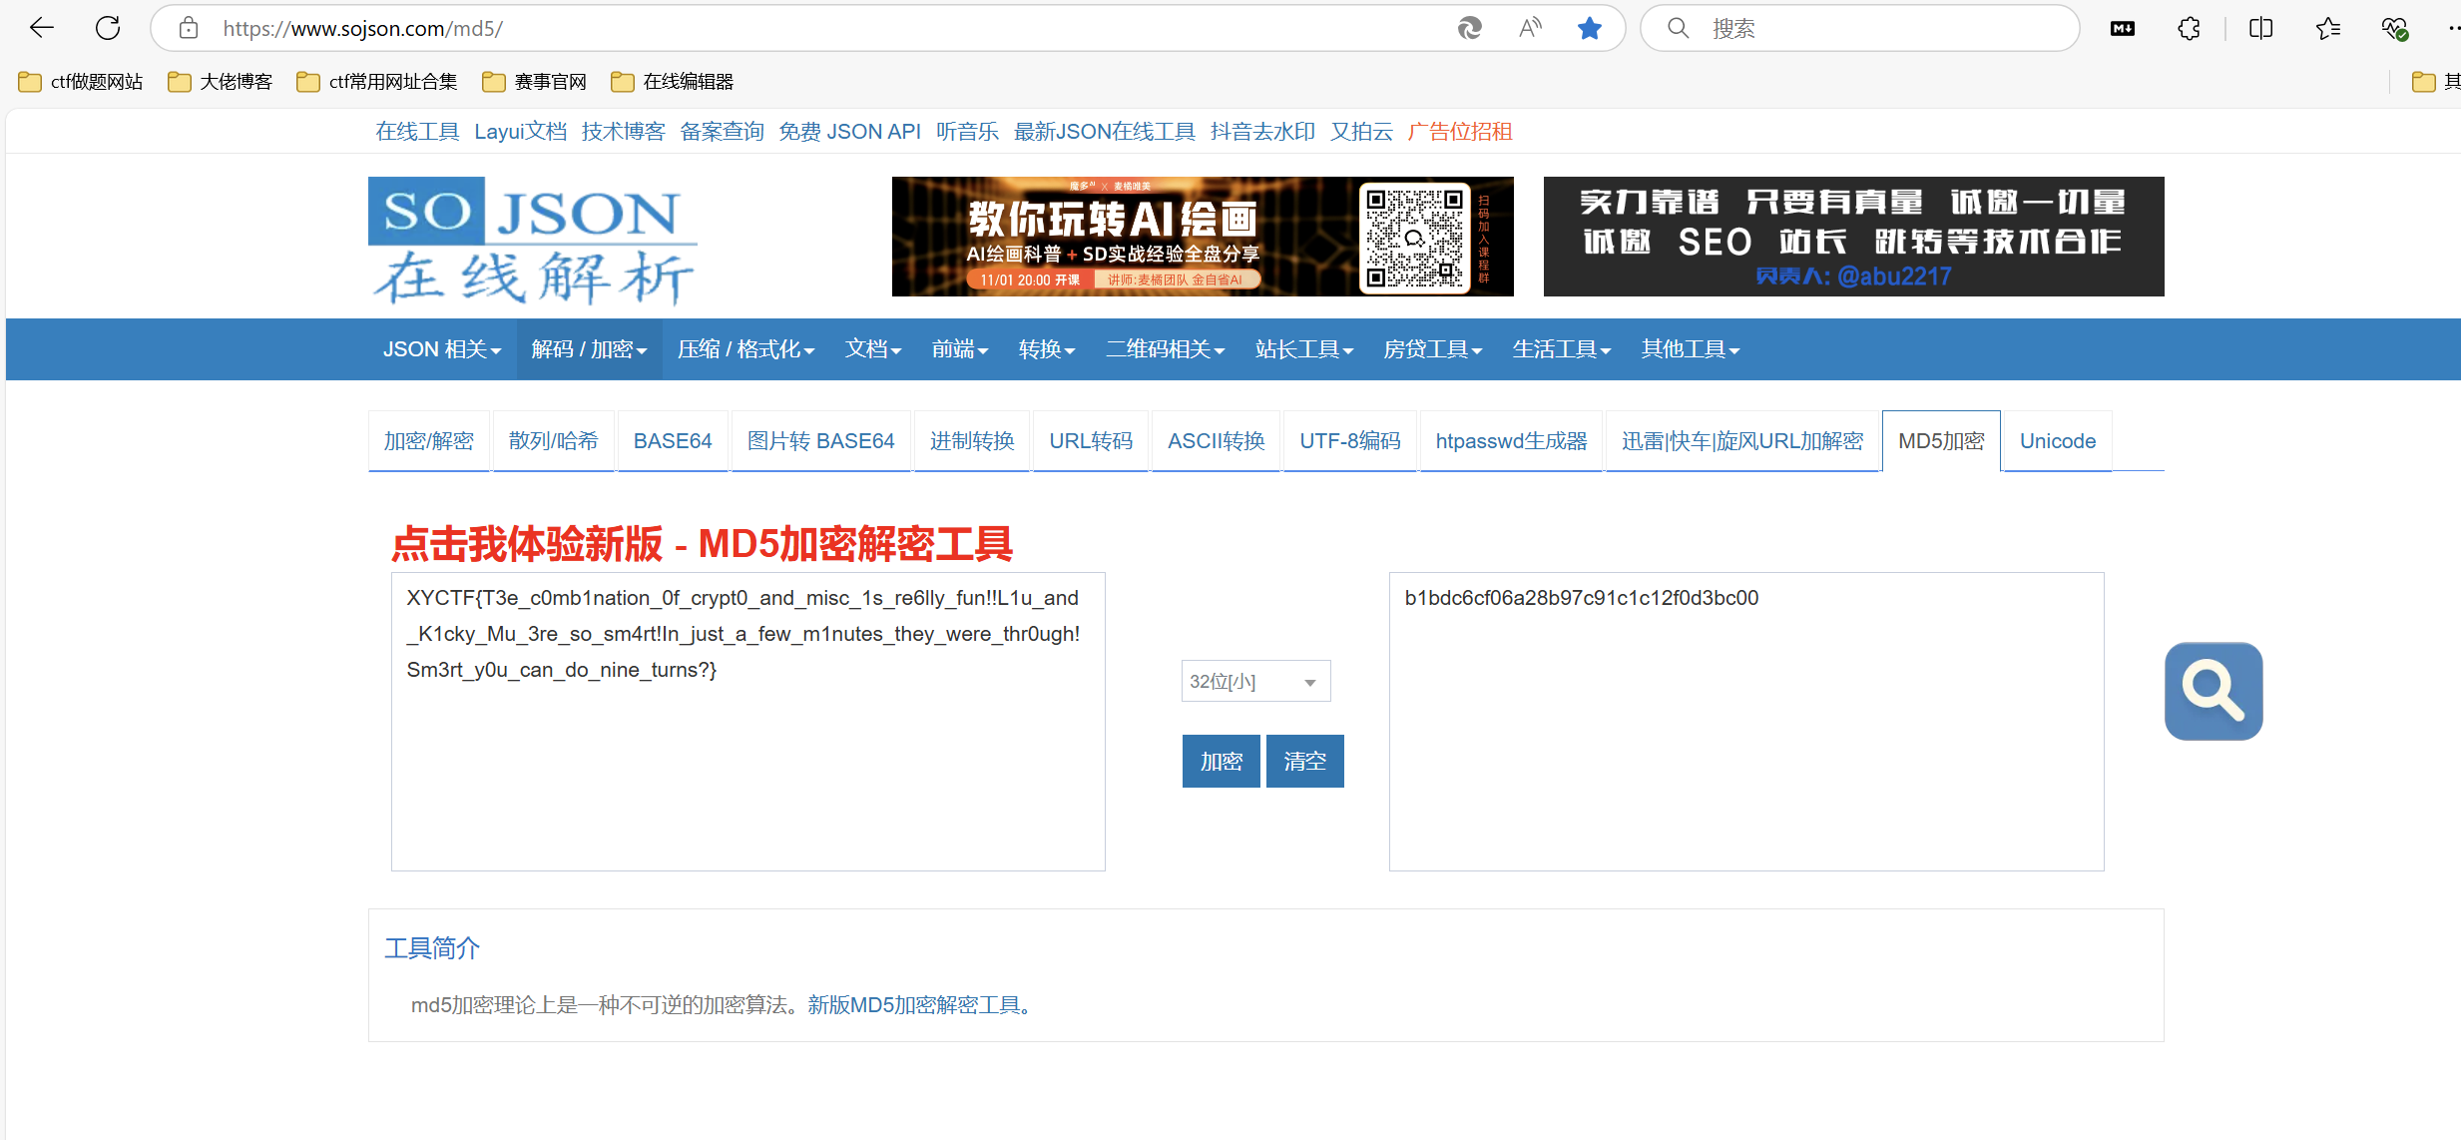Expand the 生活工具 menu
The height and width of the screenshot is (1140, 2461).
(1562, 349)
